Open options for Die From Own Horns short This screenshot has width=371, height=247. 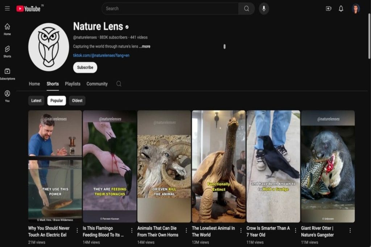point(186,230)
